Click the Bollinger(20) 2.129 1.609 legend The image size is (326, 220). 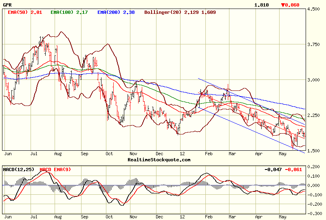tap(180, 12)
